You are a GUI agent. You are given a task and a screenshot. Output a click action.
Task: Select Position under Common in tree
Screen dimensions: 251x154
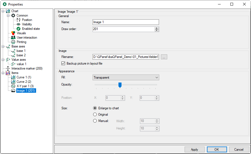pyautogui.click(x=27, y=20)
